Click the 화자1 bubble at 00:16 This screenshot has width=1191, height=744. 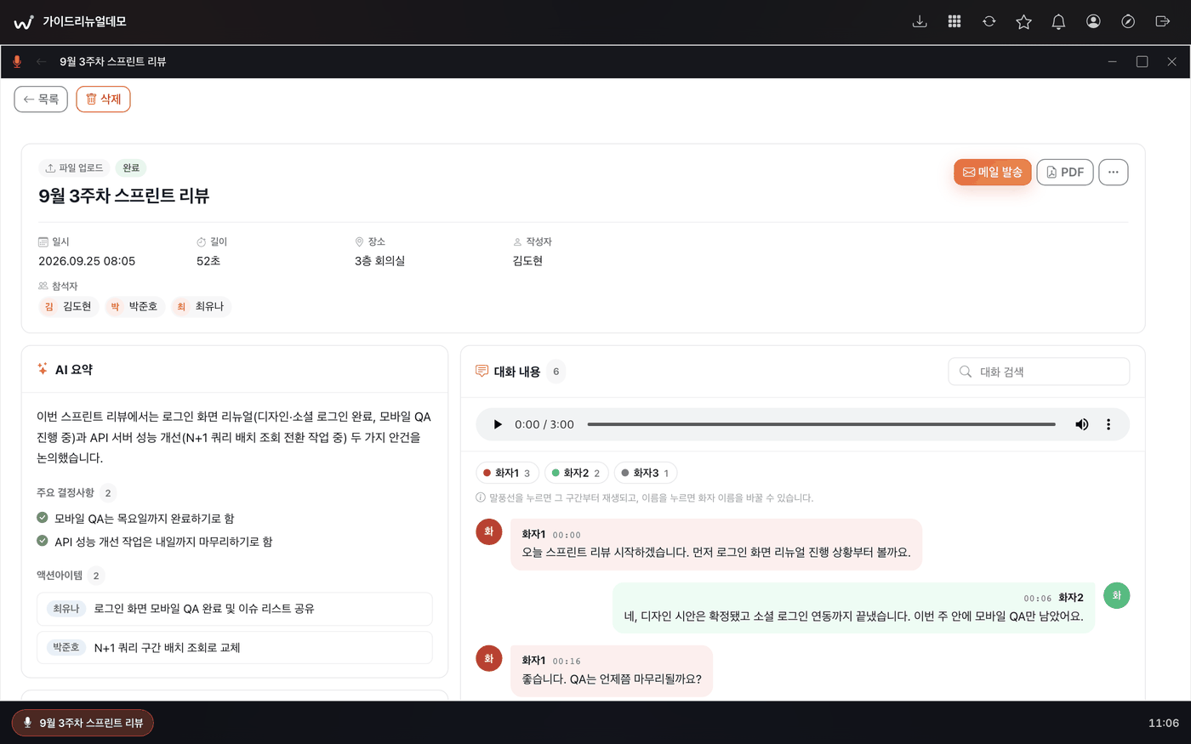coord(612,671)
